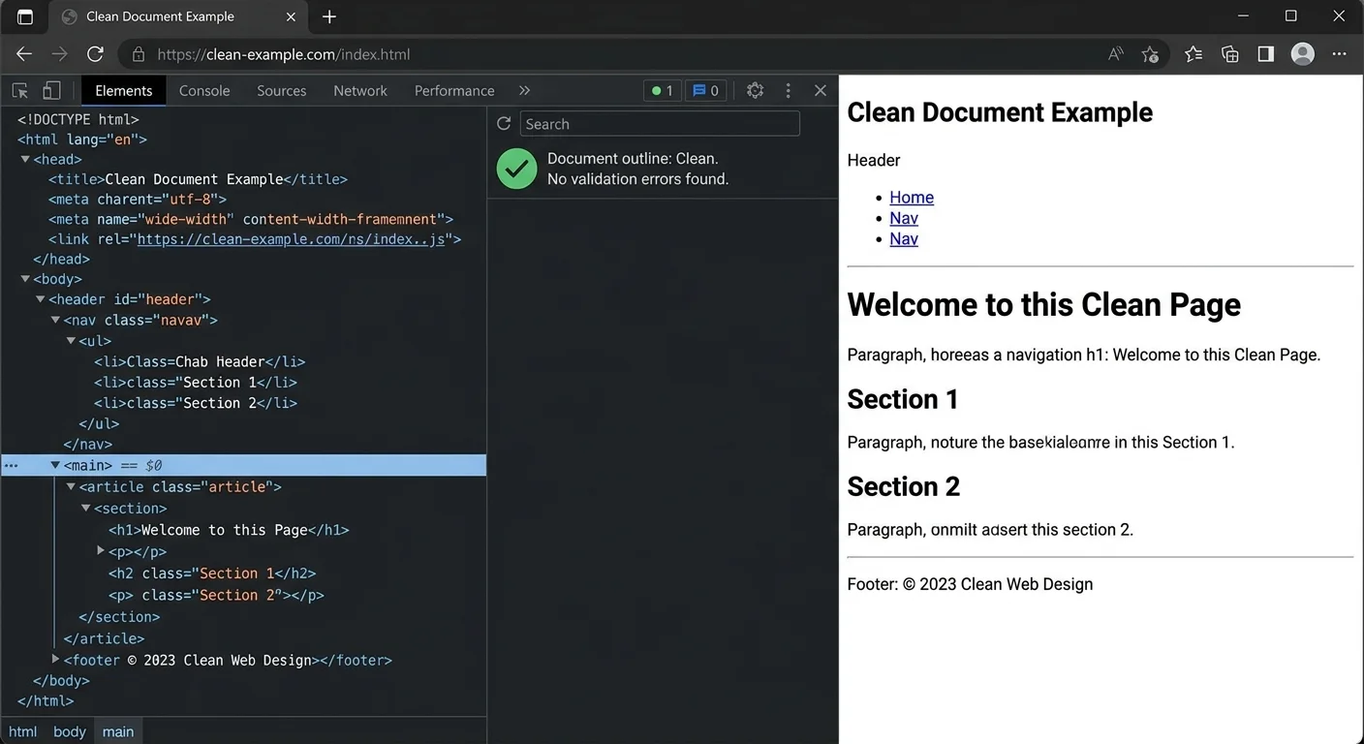The image size is (1364, 744).
Task: Show more DevTools tabs chevron
Action: [524, 90]
